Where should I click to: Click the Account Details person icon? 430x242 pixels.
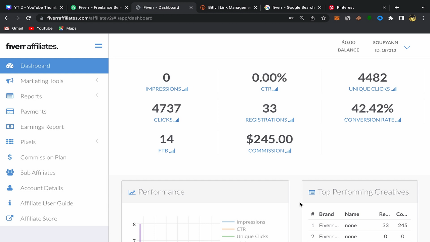(10, 188)
